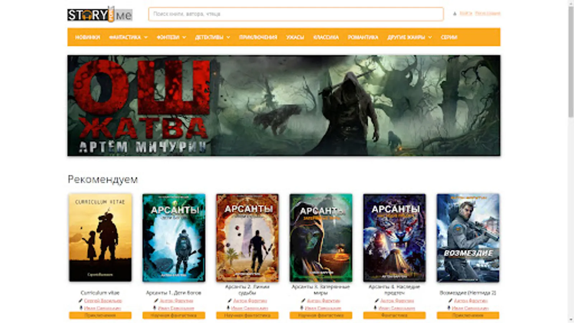Open the Арсанты Дети Богов book cover
574x323 pixels.
174,238
